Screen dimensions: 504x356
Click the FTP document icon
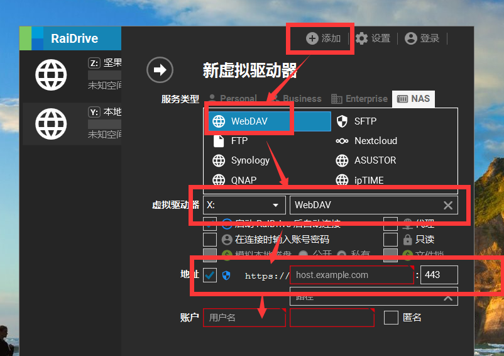(x=219, y=141)
